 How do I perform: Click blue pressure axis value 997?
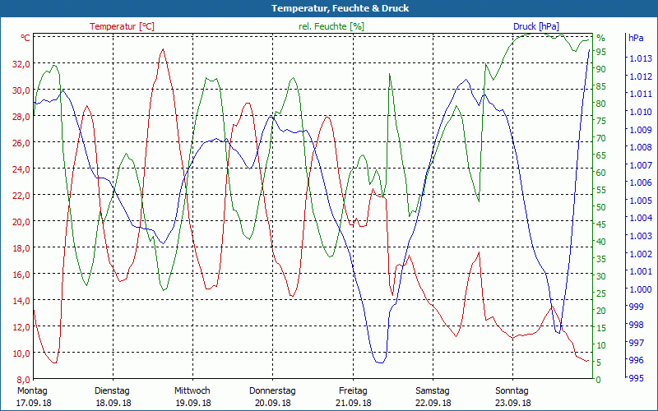pos(637,343)
